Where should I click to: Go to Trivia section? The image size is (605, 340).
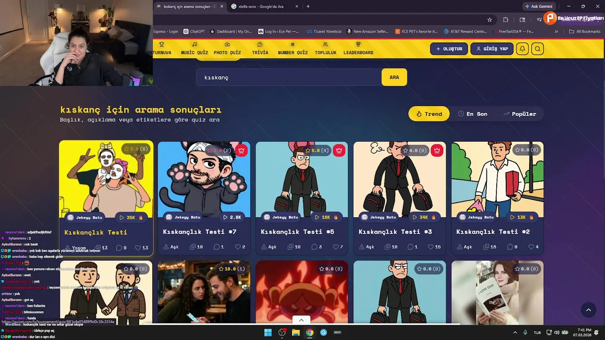click(260, 48)
